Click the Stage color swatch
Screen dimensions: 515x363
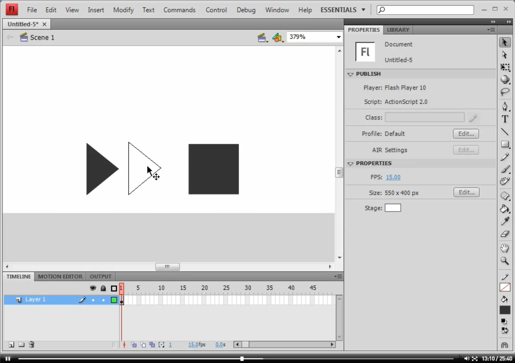pos(393,208)
